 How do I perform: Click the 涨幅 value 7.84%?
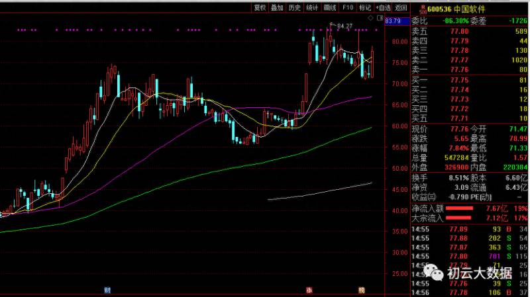(x=458, y=148)
